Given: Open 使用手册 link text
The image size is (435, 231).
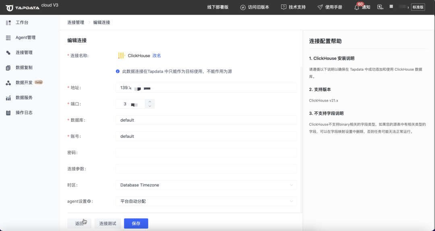Looking at the screenshot, I should pos(334,7).
